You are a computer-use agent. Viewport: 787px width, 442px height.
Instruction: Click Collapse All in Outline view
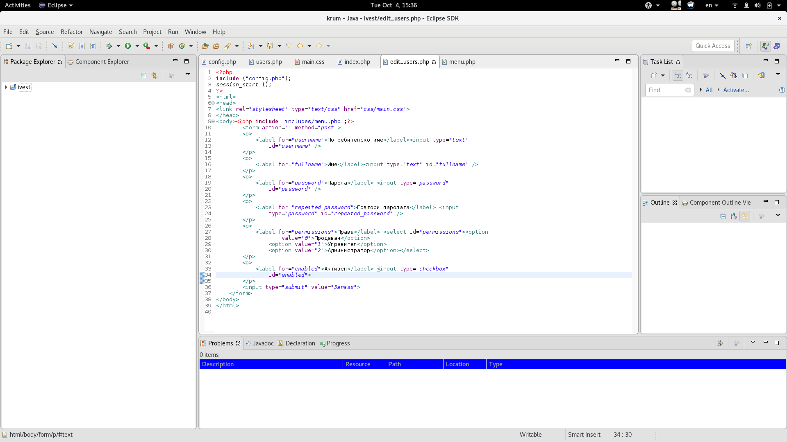tap(723, 216)
